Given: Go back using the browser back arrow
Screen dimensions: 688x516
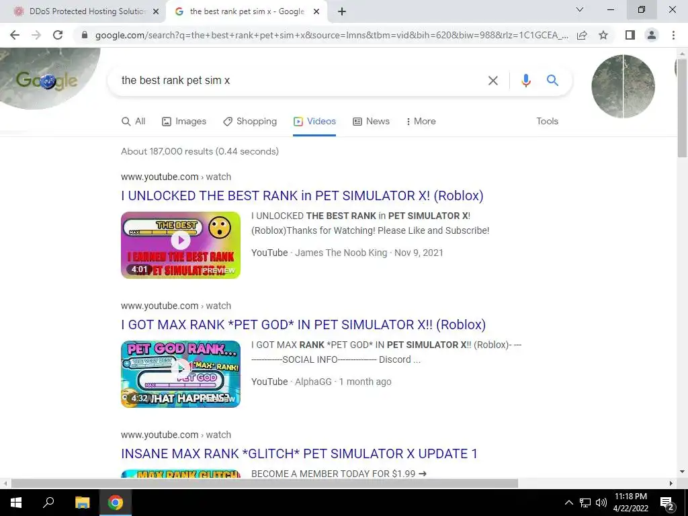Looking at the screenshot, I should [15, 35].
